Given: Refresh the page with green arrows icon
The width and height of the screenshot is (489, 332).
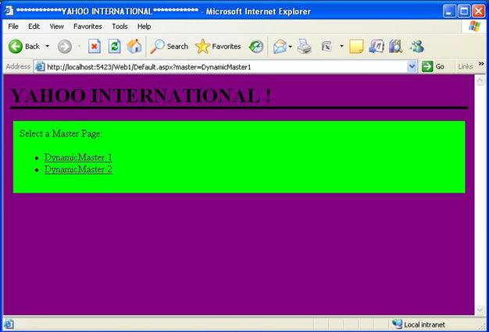Looking at the screenshot, I should [x=115, y=46].
